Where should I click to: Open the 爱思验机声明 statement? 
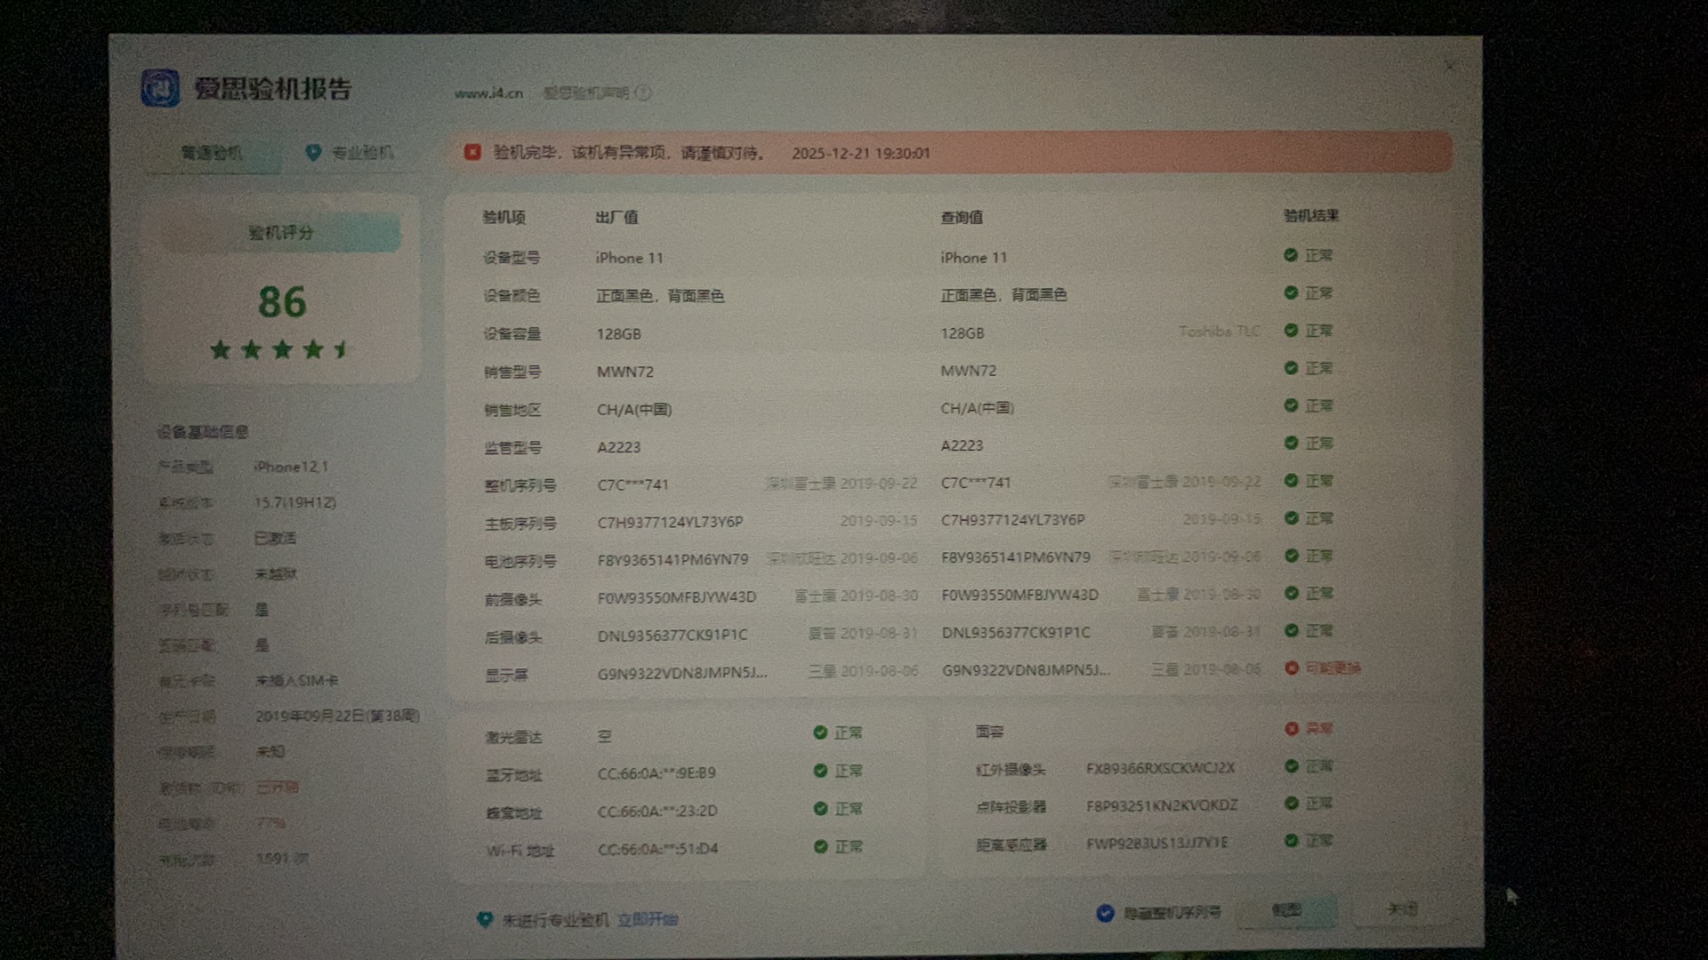[585, 92]
